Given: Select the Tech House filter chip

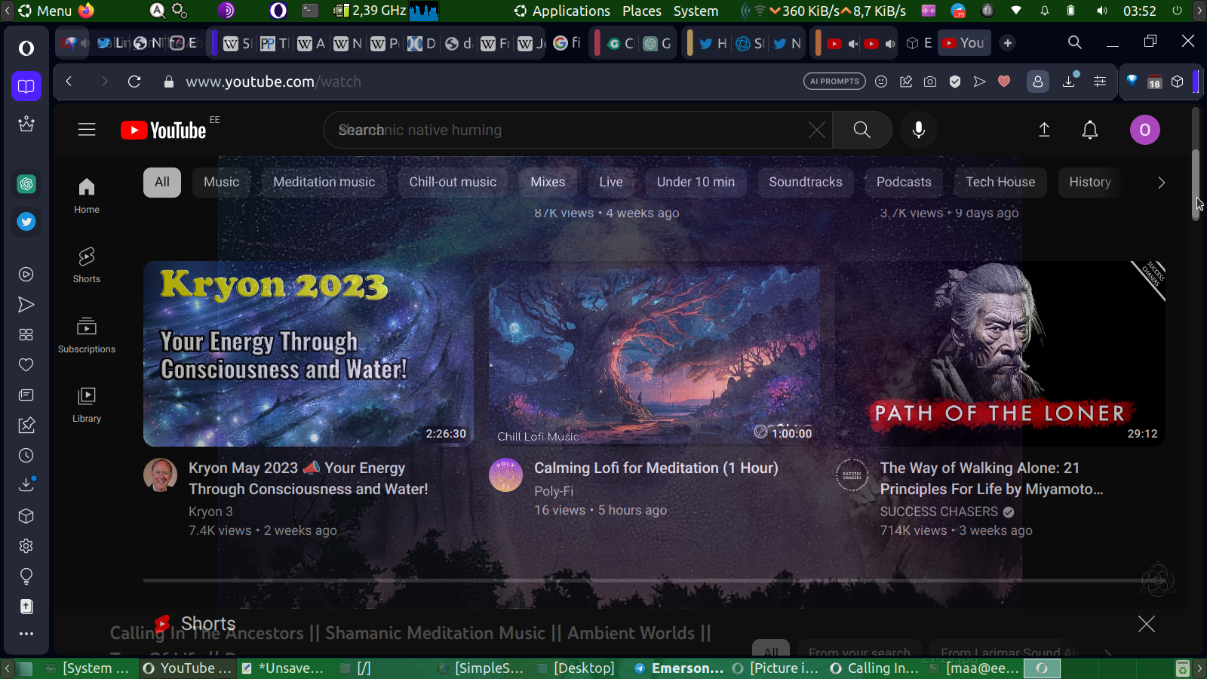Looking at the screenshot, I should [x=1000, y=182].
